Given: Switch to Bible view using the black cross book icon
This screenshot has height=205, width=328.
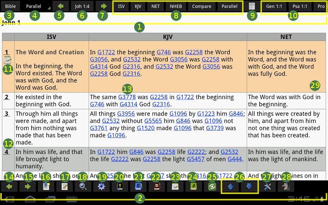Looking at the screenshot, I should [x=120, y=187].
